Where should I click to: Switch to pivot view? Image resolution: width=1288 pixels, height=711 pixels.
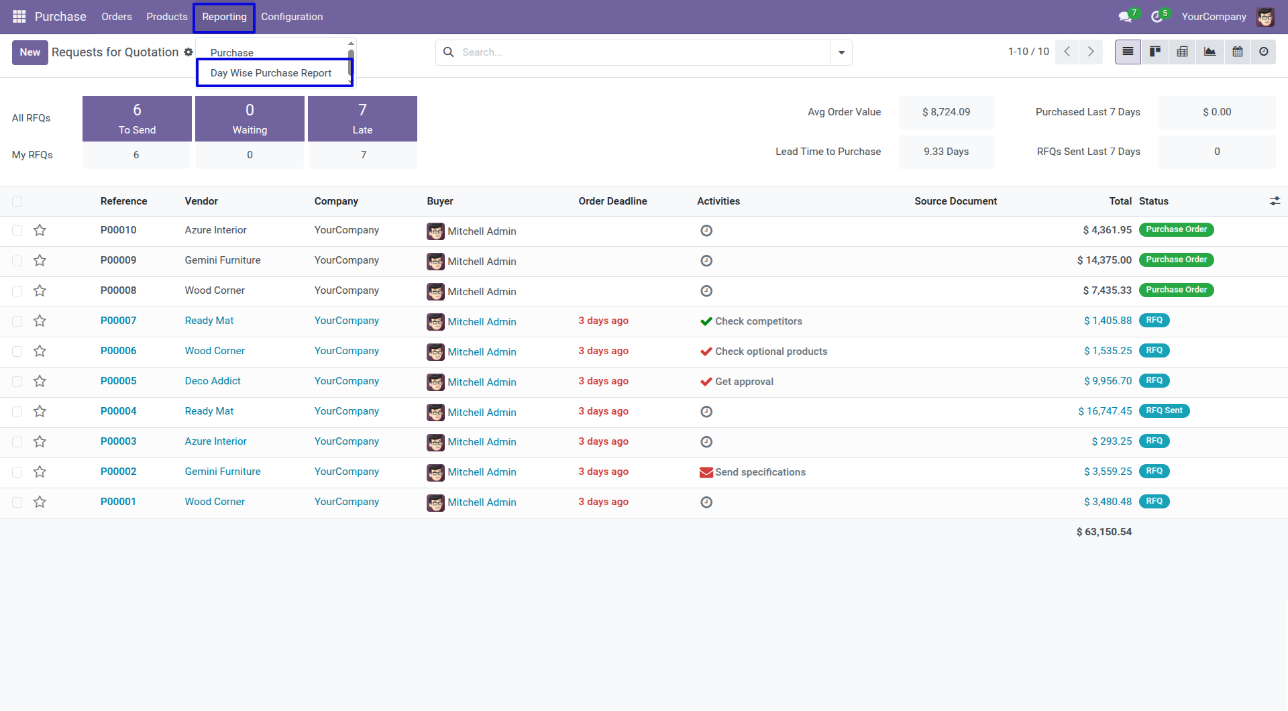[1183, 52]
